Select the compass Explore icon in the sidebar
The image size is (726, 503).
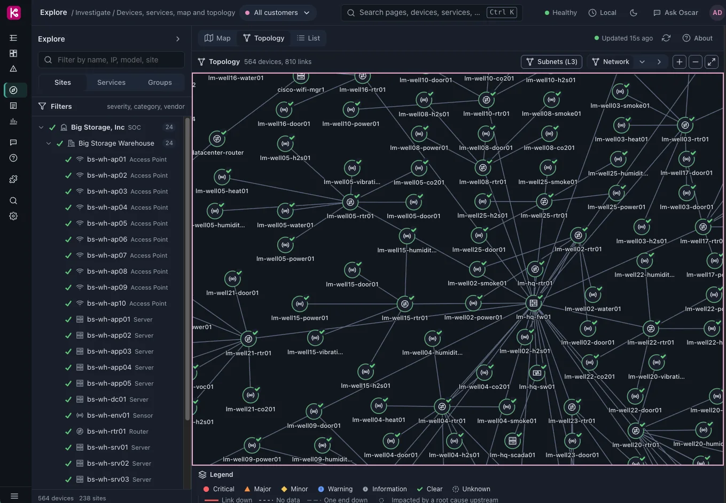click(13, 90)
